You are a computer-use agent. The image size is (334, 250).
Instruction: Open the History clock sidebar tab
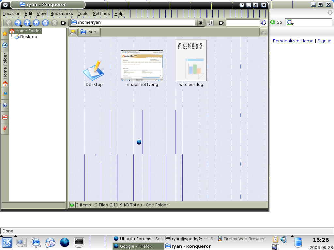pyautogui.click(x=5, y=45)
